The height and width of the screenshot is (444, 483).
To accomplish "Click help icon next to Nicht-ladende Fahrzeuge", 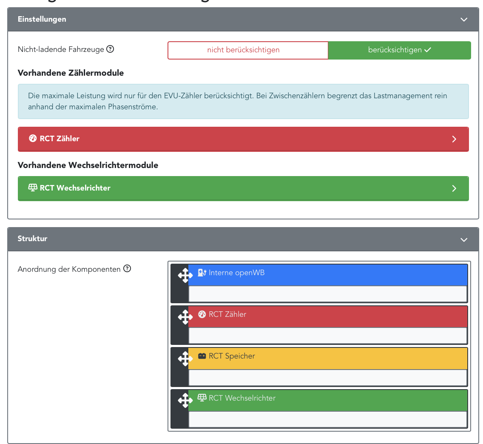I will click(110, 49).
